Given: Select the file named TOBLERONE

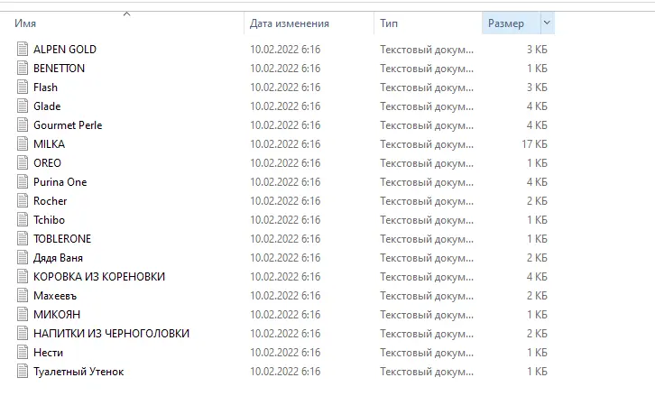Looking at the screenshot, I should [62, 238].
